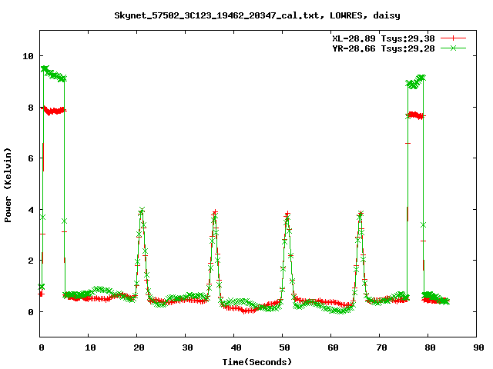Click the x-axis tick label 10
Image resolution: width=493 pixels, height=369 pixels.
pos(90,347)
